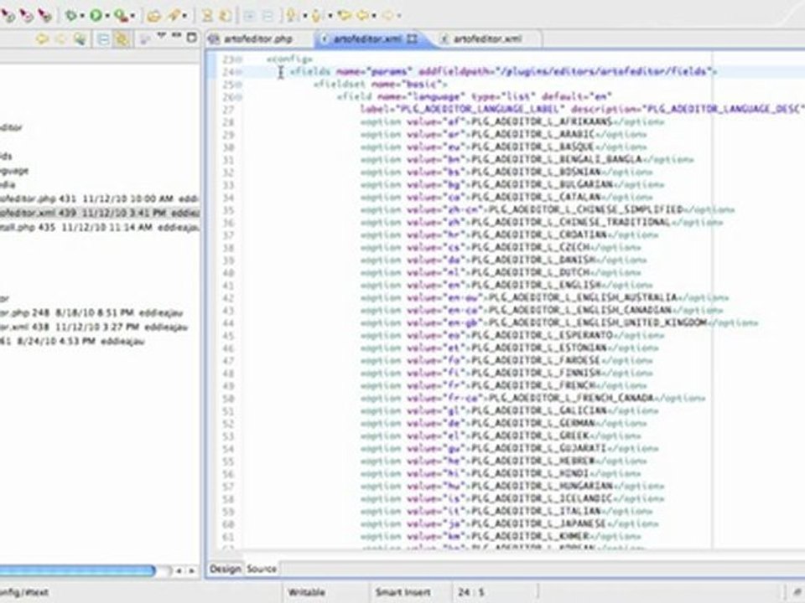Click the fieldset name="basic" line
This screenshot has height=603, width=805.
point(381,84)
